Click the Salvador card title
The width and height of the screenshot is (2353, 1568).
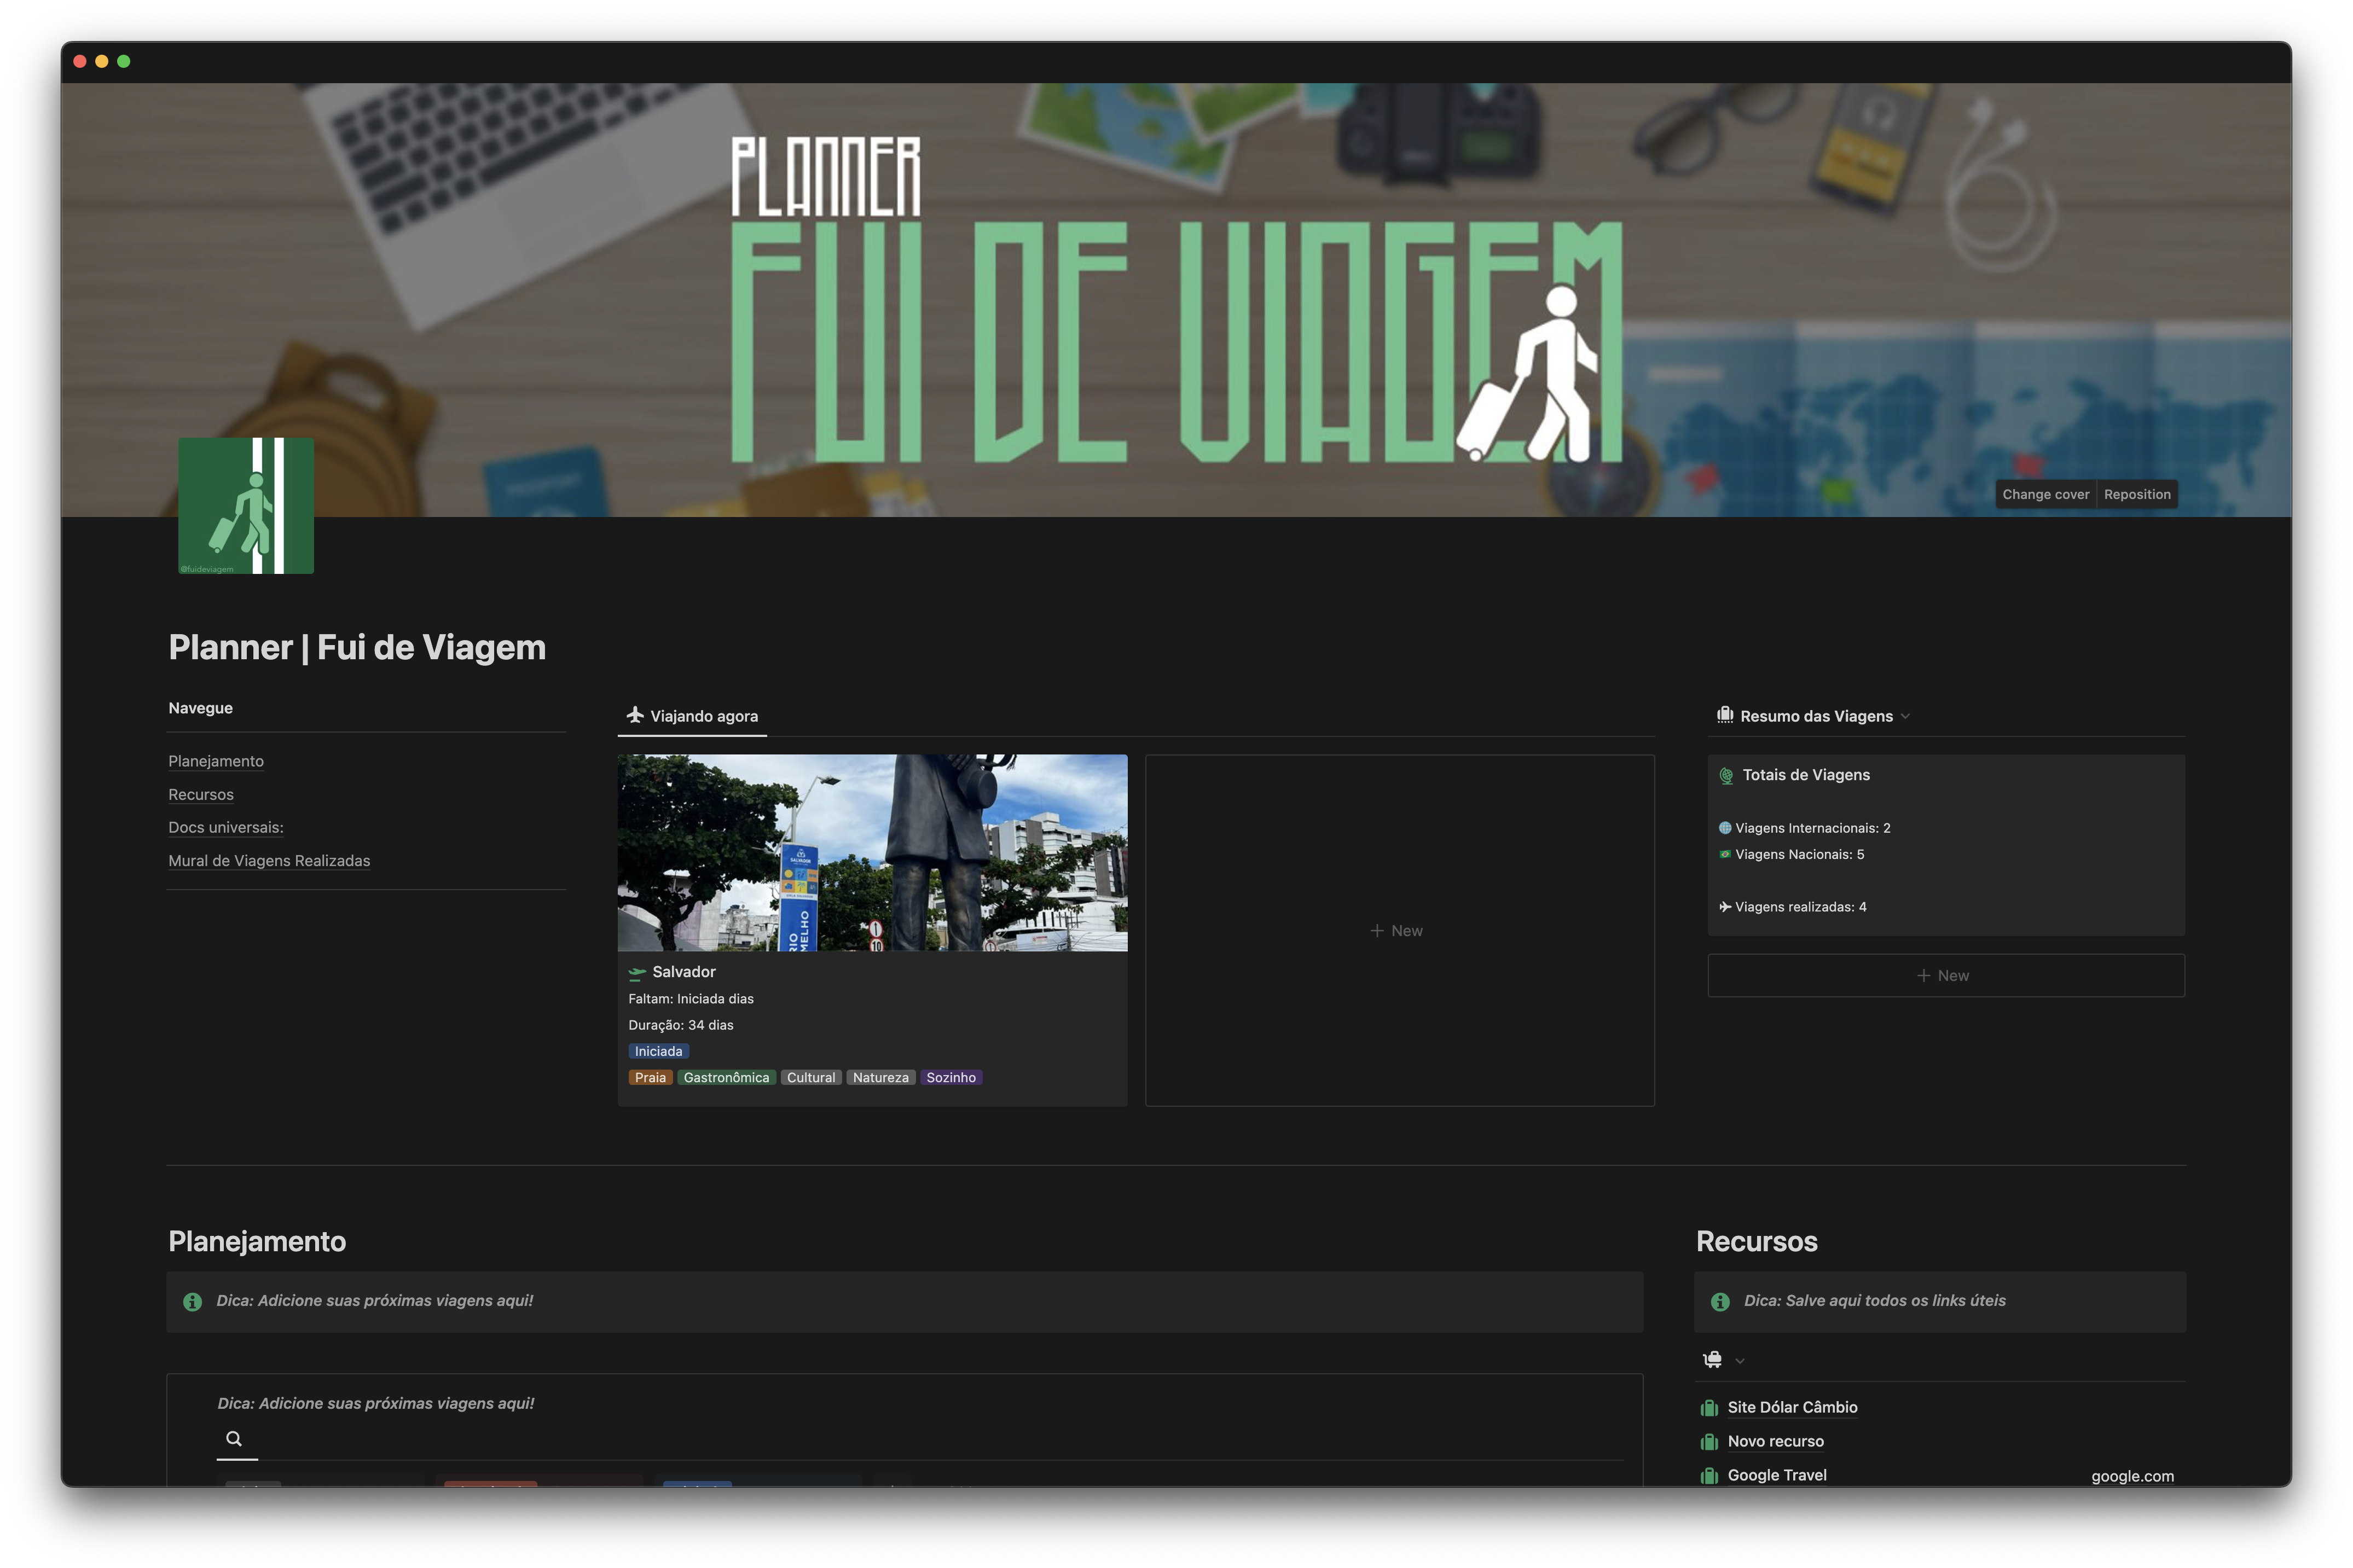point(684,972)
